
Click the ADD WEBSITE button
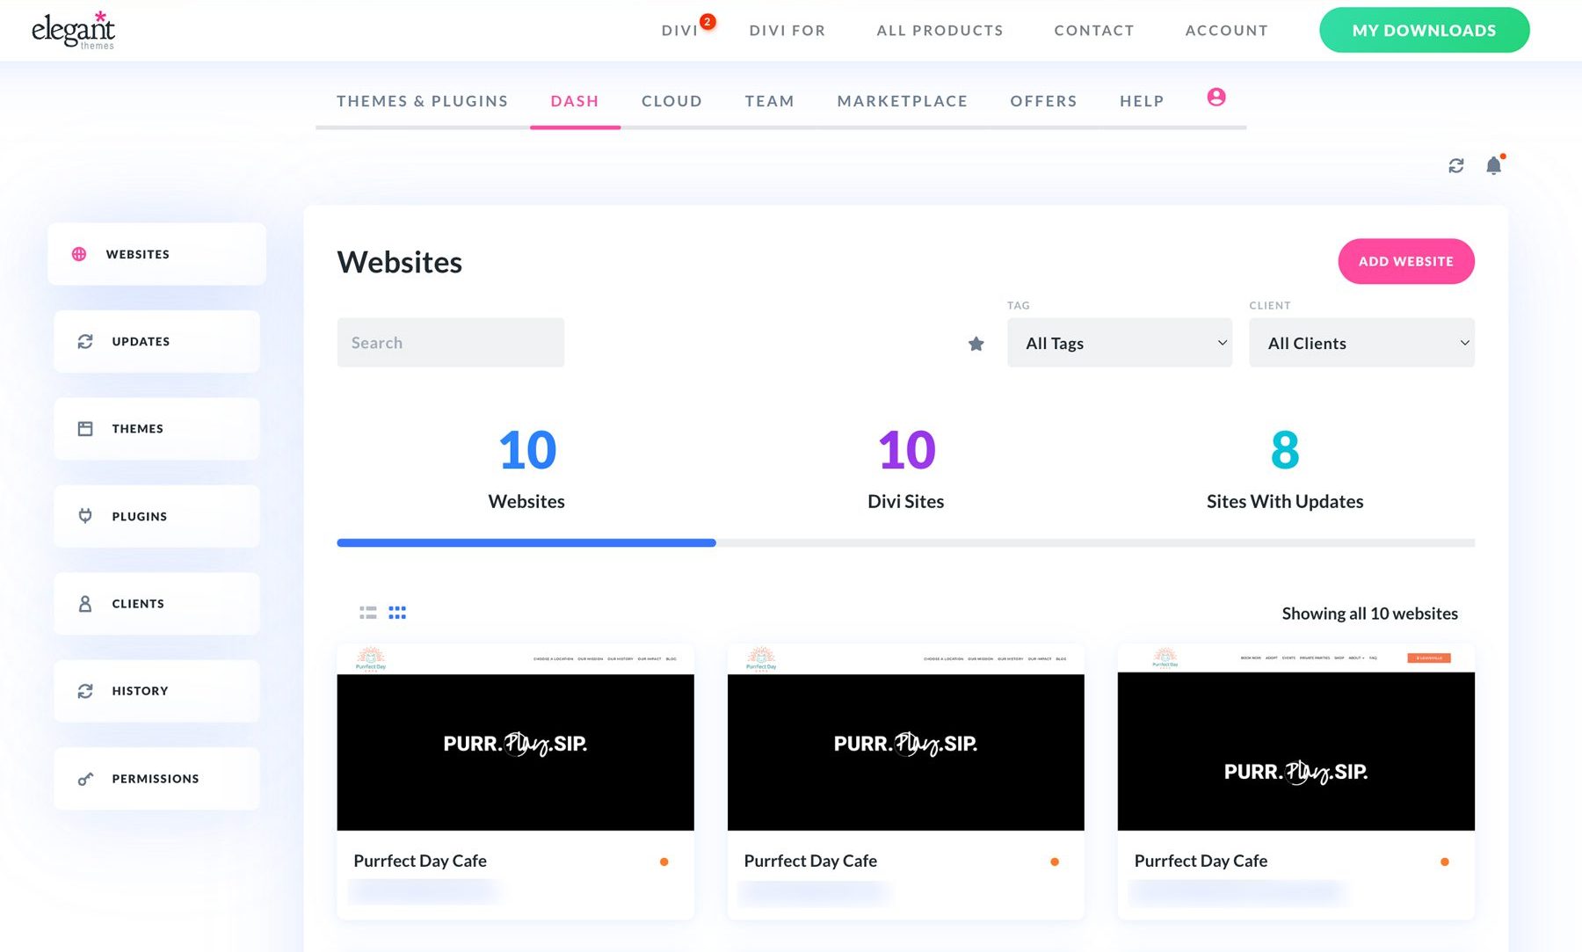[1405, 261]
